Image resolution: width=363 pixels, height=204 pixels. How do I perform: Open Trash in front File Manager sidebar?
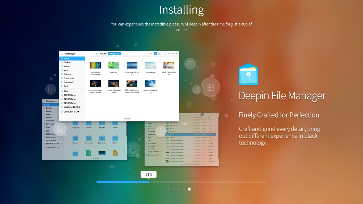coord(72,86)
